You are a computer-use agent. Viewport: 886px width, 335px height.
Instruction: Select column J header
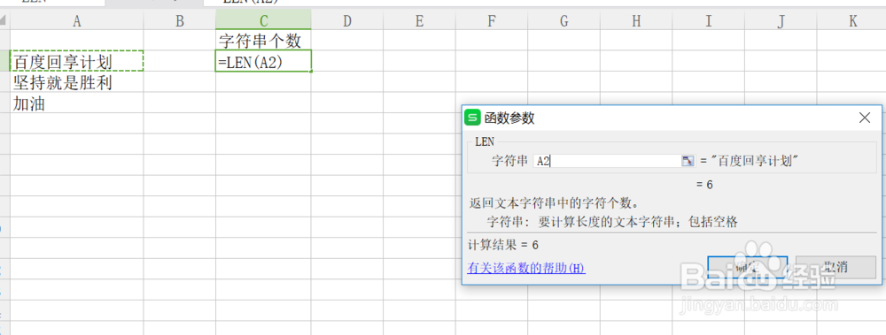[781, 21]
